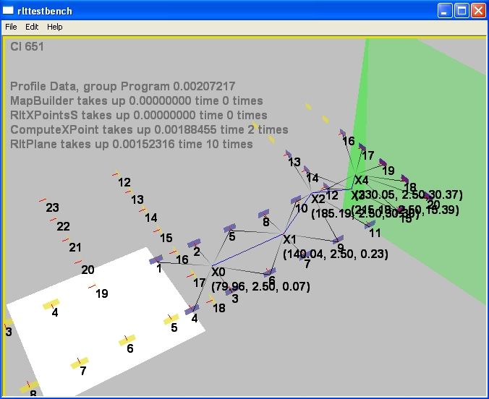Click the rlttestbench window icon in title bar
Viewport: 489px width, 399px height.
(10, 11)
